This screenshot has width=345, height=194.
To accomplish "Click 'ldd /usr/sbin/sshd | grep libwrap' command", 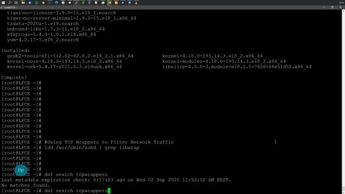I will tap(92, 148).
